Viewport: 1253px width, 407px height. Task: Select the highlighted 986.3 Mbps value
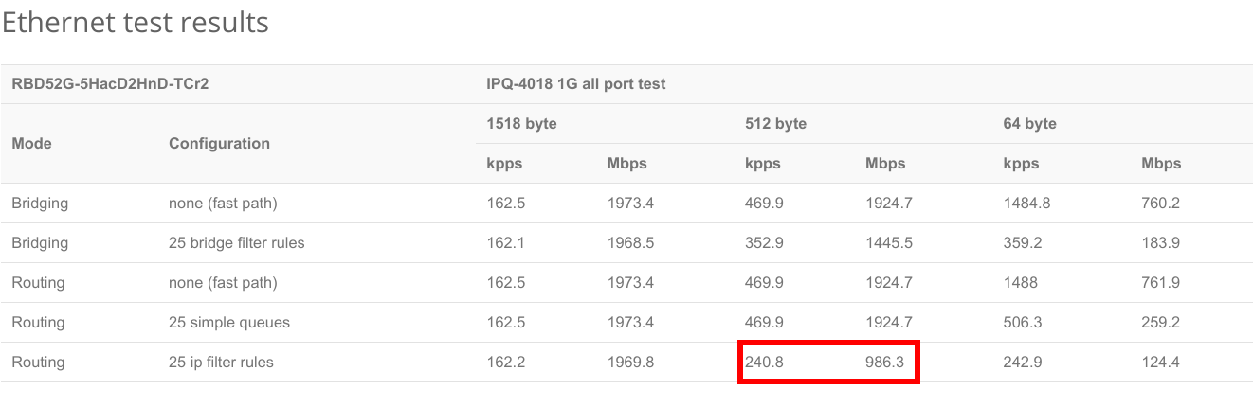pos(885,363)
